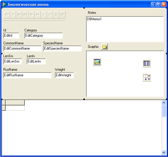Click the folder button beside Graphic label
The width and height of the screenshot is (168, 157).
coord(105,47)
